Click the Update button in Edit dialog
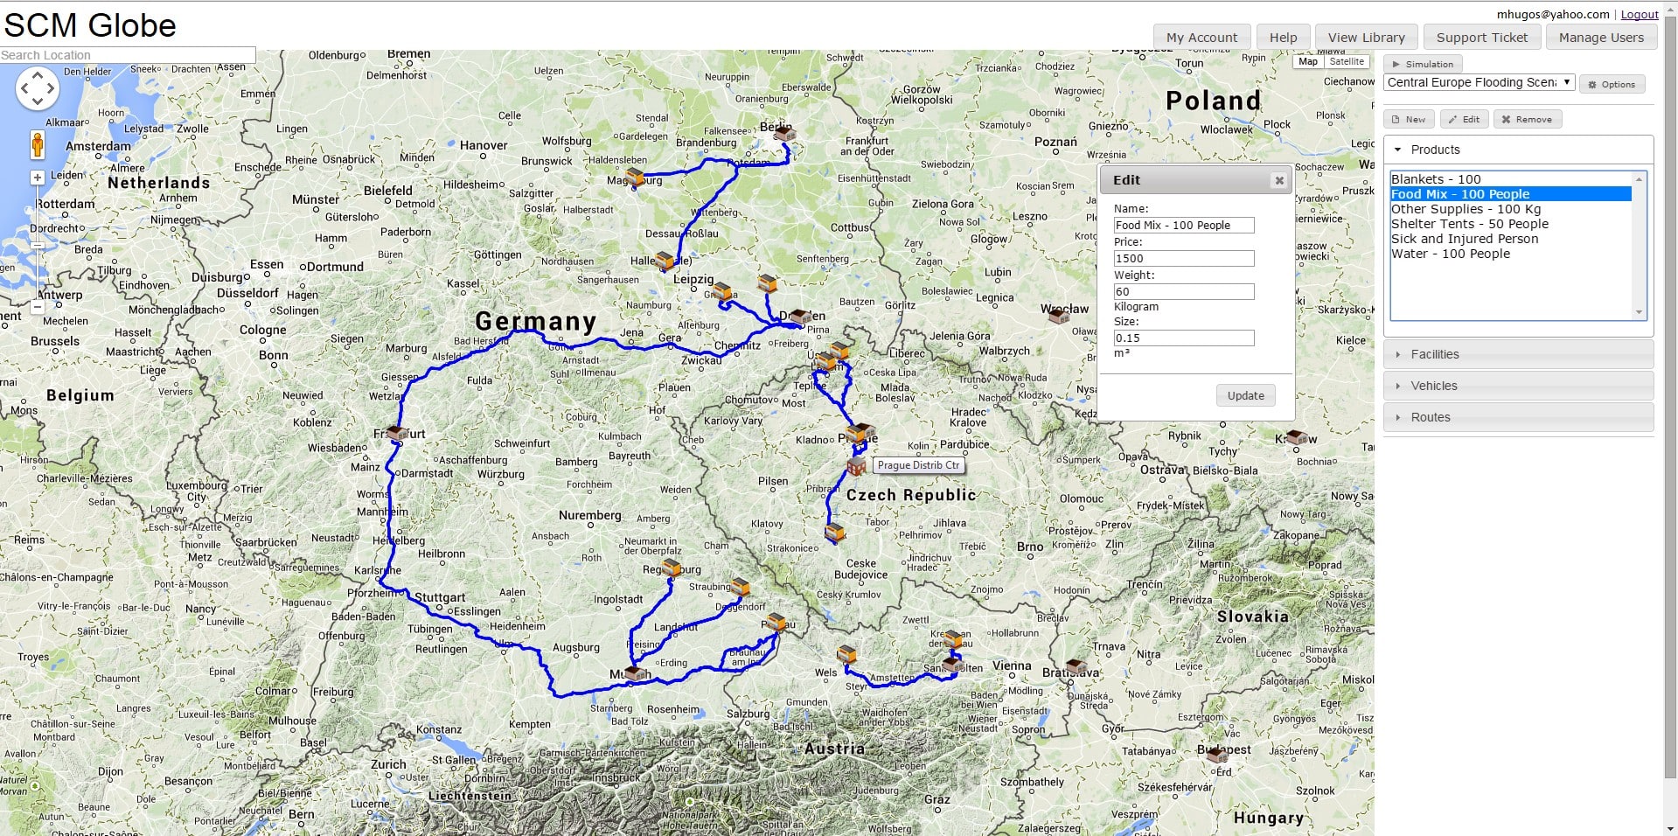This screenshot has height=836, width=1678. tap(1245, 395)
